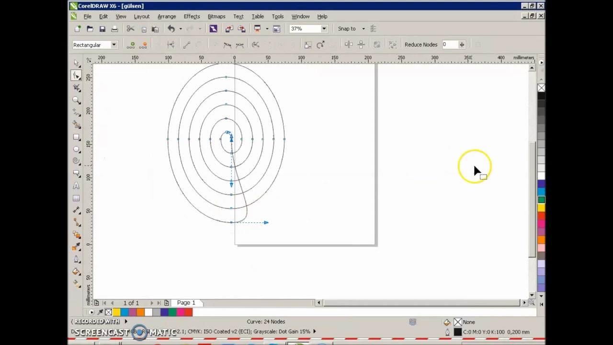Open the File menu
This screenshot has height=345, width=613.
(x=88, y=16)
